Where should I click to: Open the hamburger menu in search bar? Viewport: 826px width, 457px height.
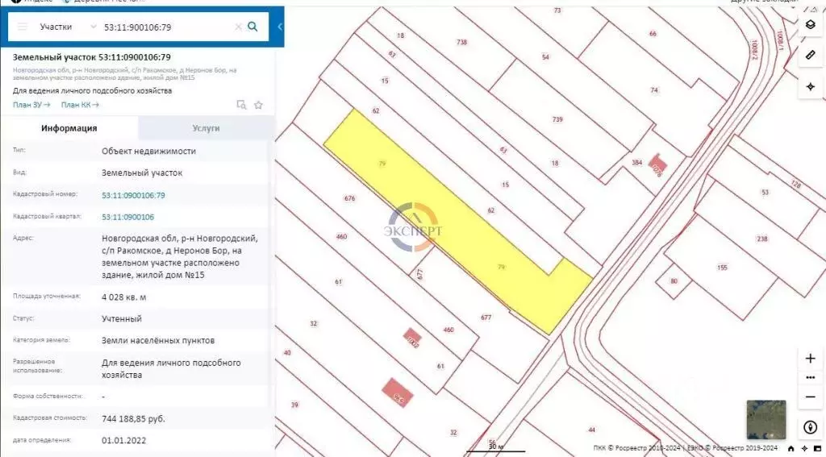22,27
